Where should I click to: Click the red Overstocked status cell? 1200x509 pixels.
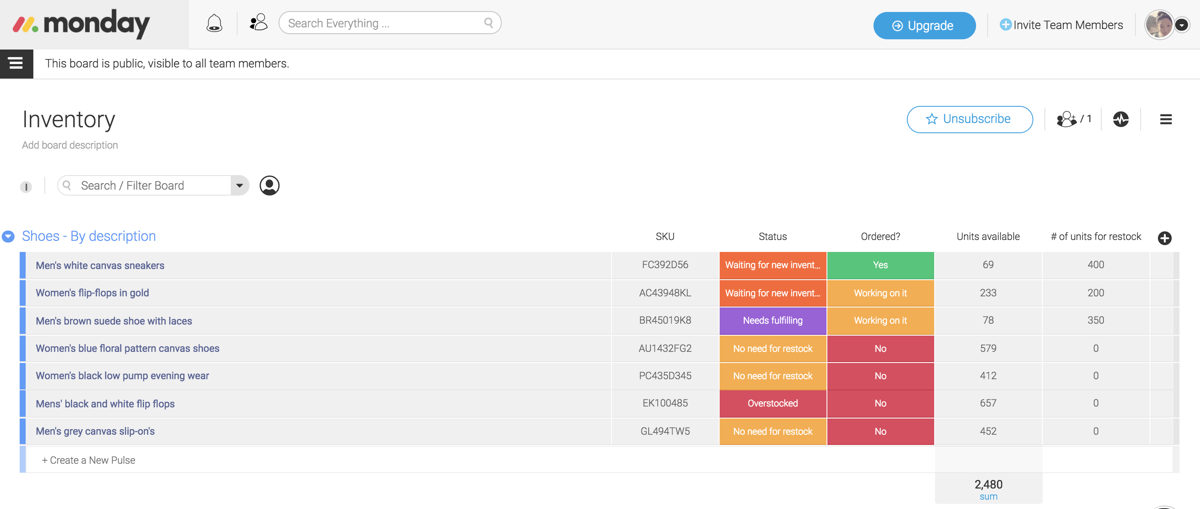click(772, 404)
